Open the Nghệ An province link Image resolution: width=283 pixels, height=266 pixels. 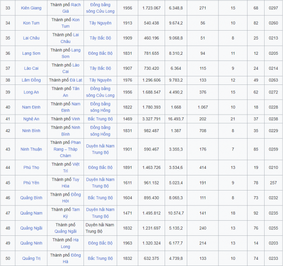(x=31, y=119)
